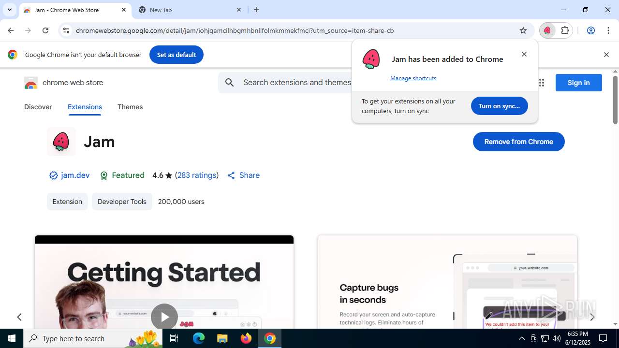Click the Sign in button

pos(578,83)
